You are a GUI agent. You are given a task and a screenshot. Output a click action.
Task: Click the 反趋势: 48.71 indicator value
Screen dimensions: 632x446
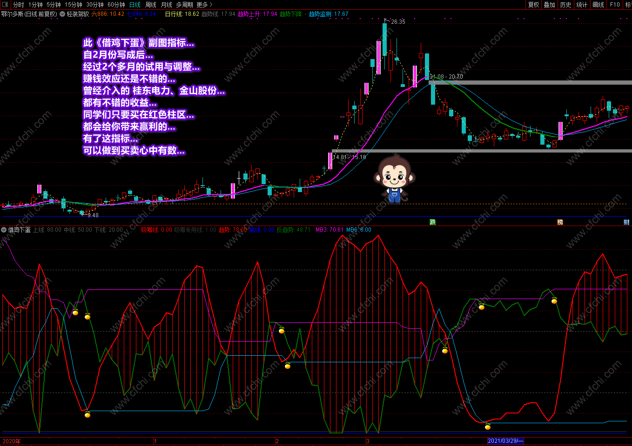click(x=294, y=230)
